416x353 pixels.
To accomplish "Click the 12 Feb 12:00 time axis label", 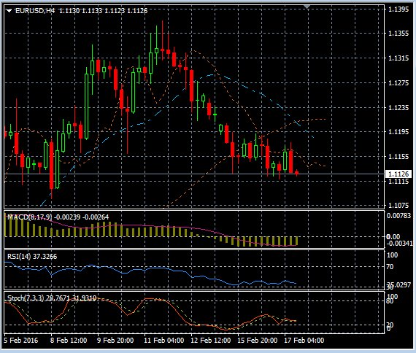I will click(211, 341).
